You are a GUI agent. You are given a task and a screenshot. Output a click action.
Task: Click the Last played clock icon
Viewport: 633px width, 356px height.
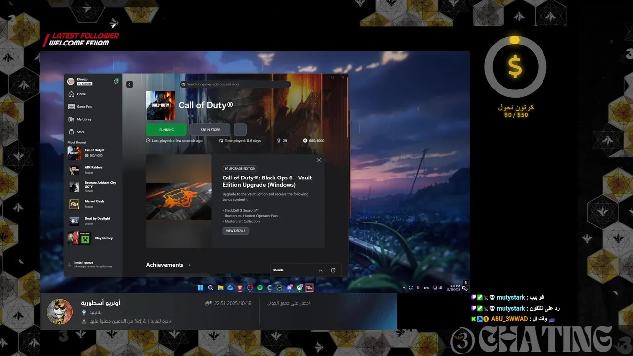(x=148, y=141)
